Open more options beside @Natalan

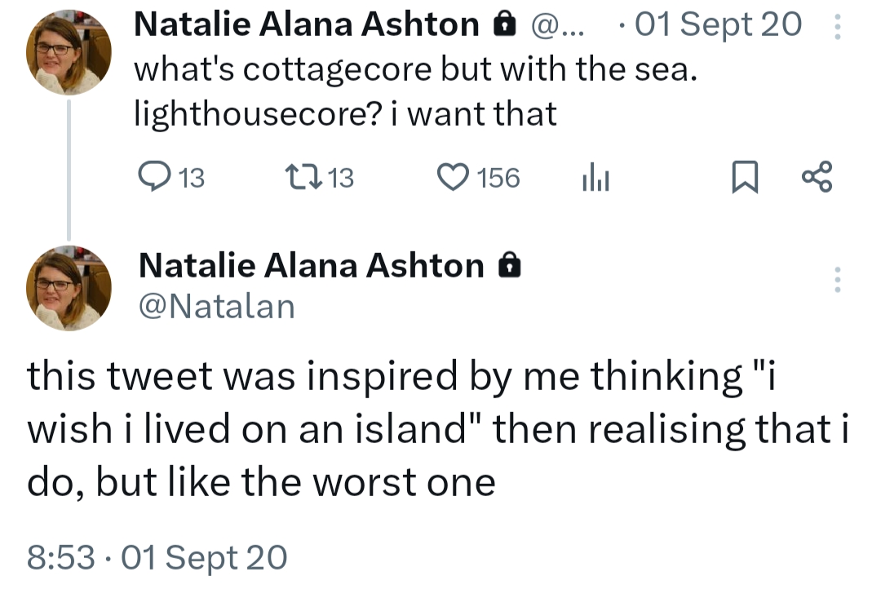coord(835,279)
